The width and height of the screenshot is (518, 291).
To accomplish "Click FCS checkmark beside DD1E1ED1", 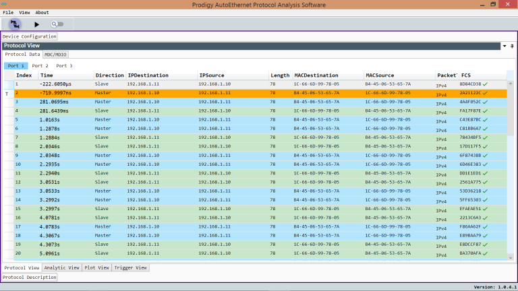I will tap(486, 174).
